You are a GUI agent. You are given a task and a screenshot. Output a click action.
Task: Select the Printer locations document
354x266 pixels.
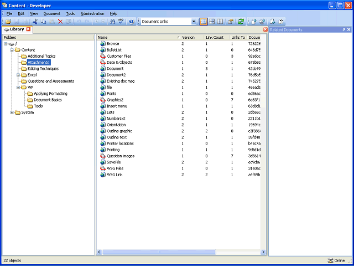point(120,144)
